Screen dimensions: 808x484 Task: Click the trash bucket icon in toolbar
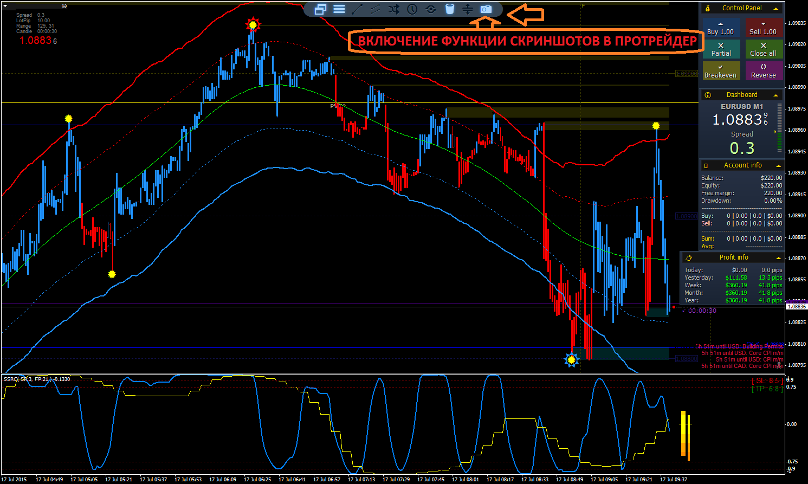click(449, 9)
